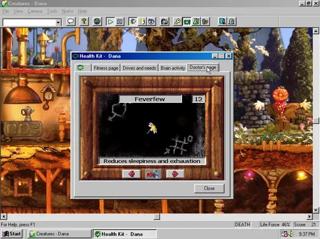The image size is (320, 239).
Task: Click the colored spheres toolbar icon
Action: tap(165, 21)
